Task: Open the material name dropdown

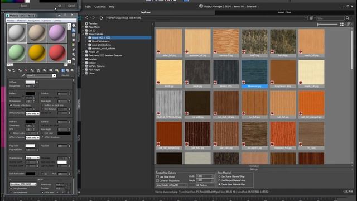Action: (x=54, y=75)
